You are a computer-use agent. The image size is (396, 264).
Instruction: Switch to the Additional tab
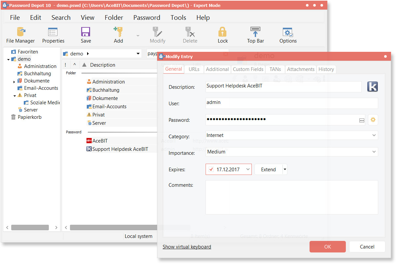217,69
